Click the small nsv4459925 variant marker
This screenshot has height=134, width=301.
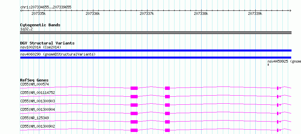pyautogui.click(x=268, y=65)
